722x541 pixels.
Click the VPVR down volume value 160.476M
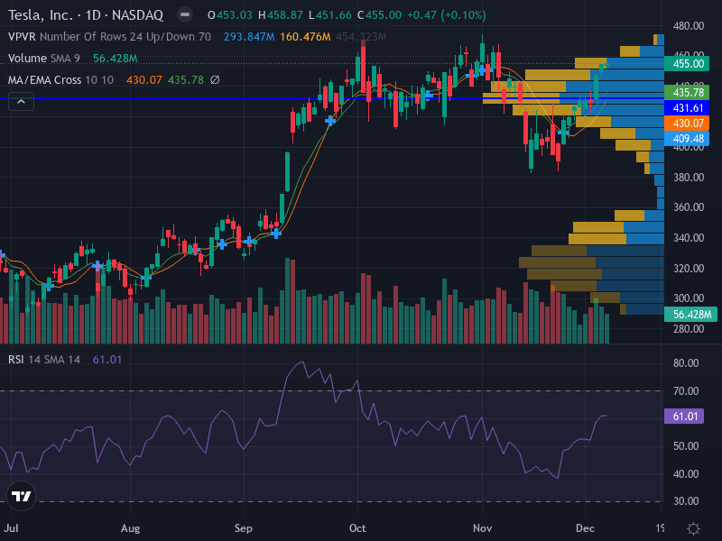(305, 37)
